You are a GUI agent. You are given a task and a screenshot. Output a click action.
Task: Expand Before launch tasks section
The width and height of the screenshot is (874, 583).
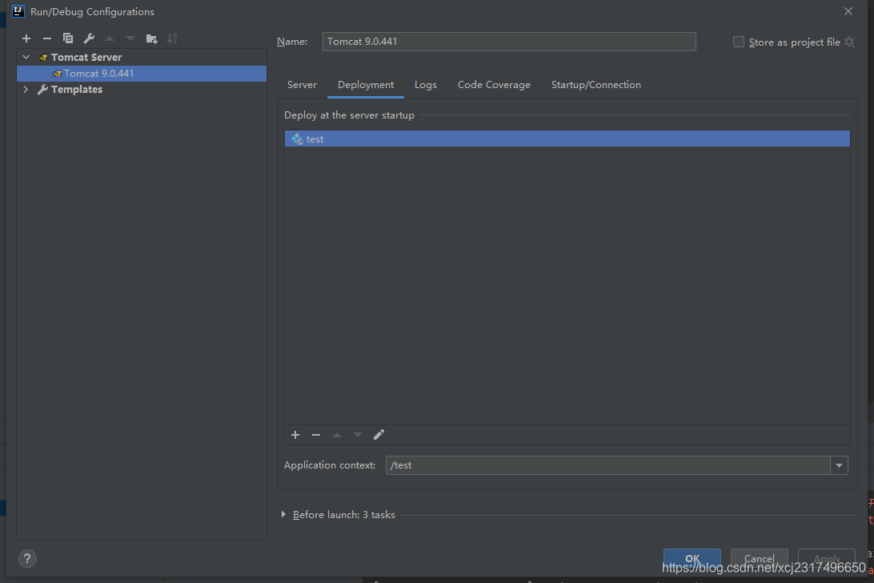tap(283, 514)
